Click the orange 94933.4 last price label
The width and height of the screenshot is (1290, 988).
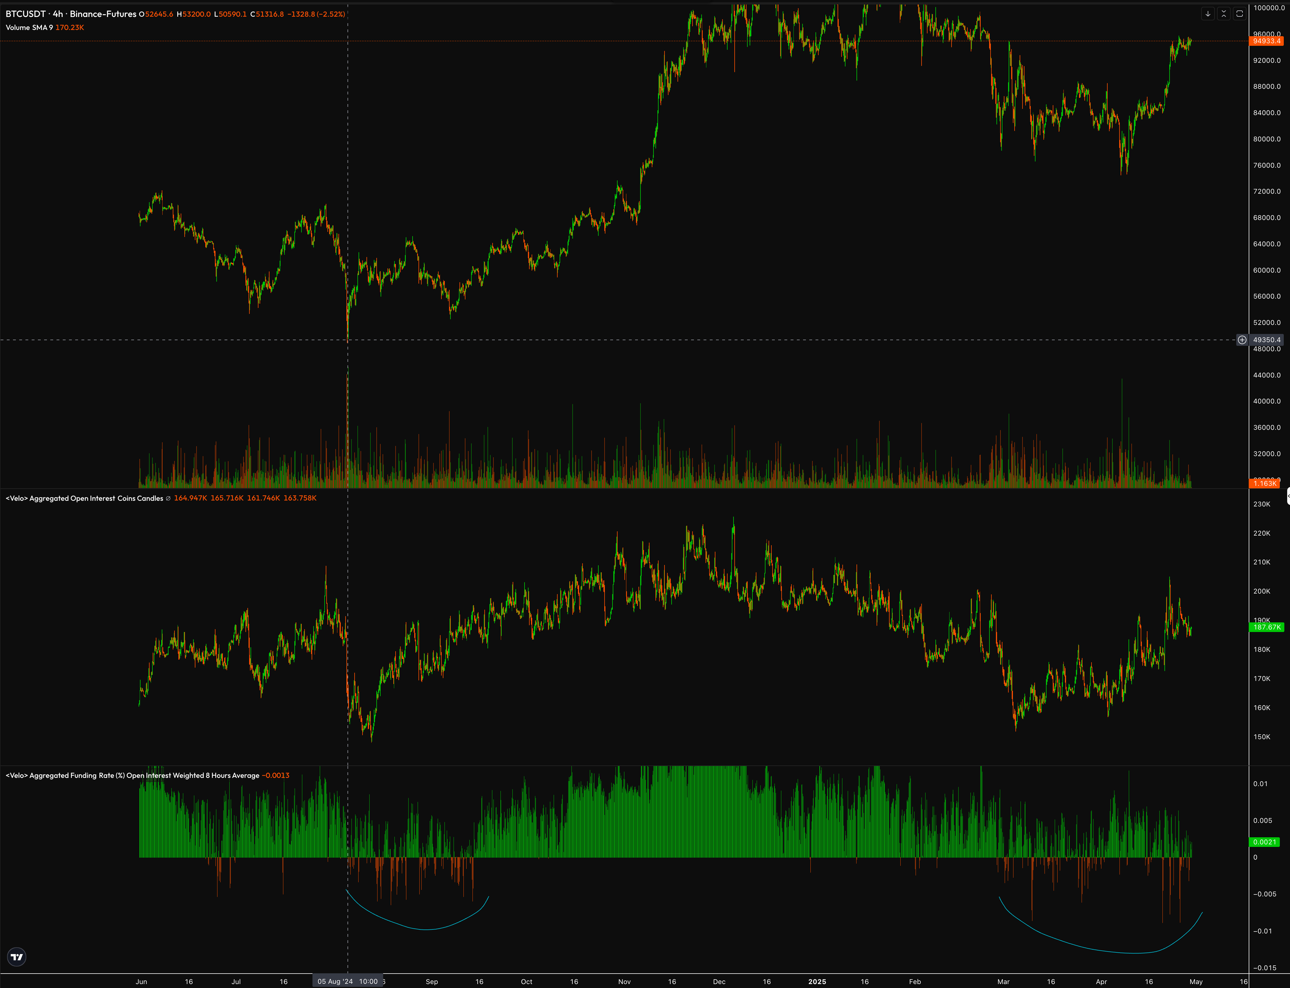(x=1266, y=41)
